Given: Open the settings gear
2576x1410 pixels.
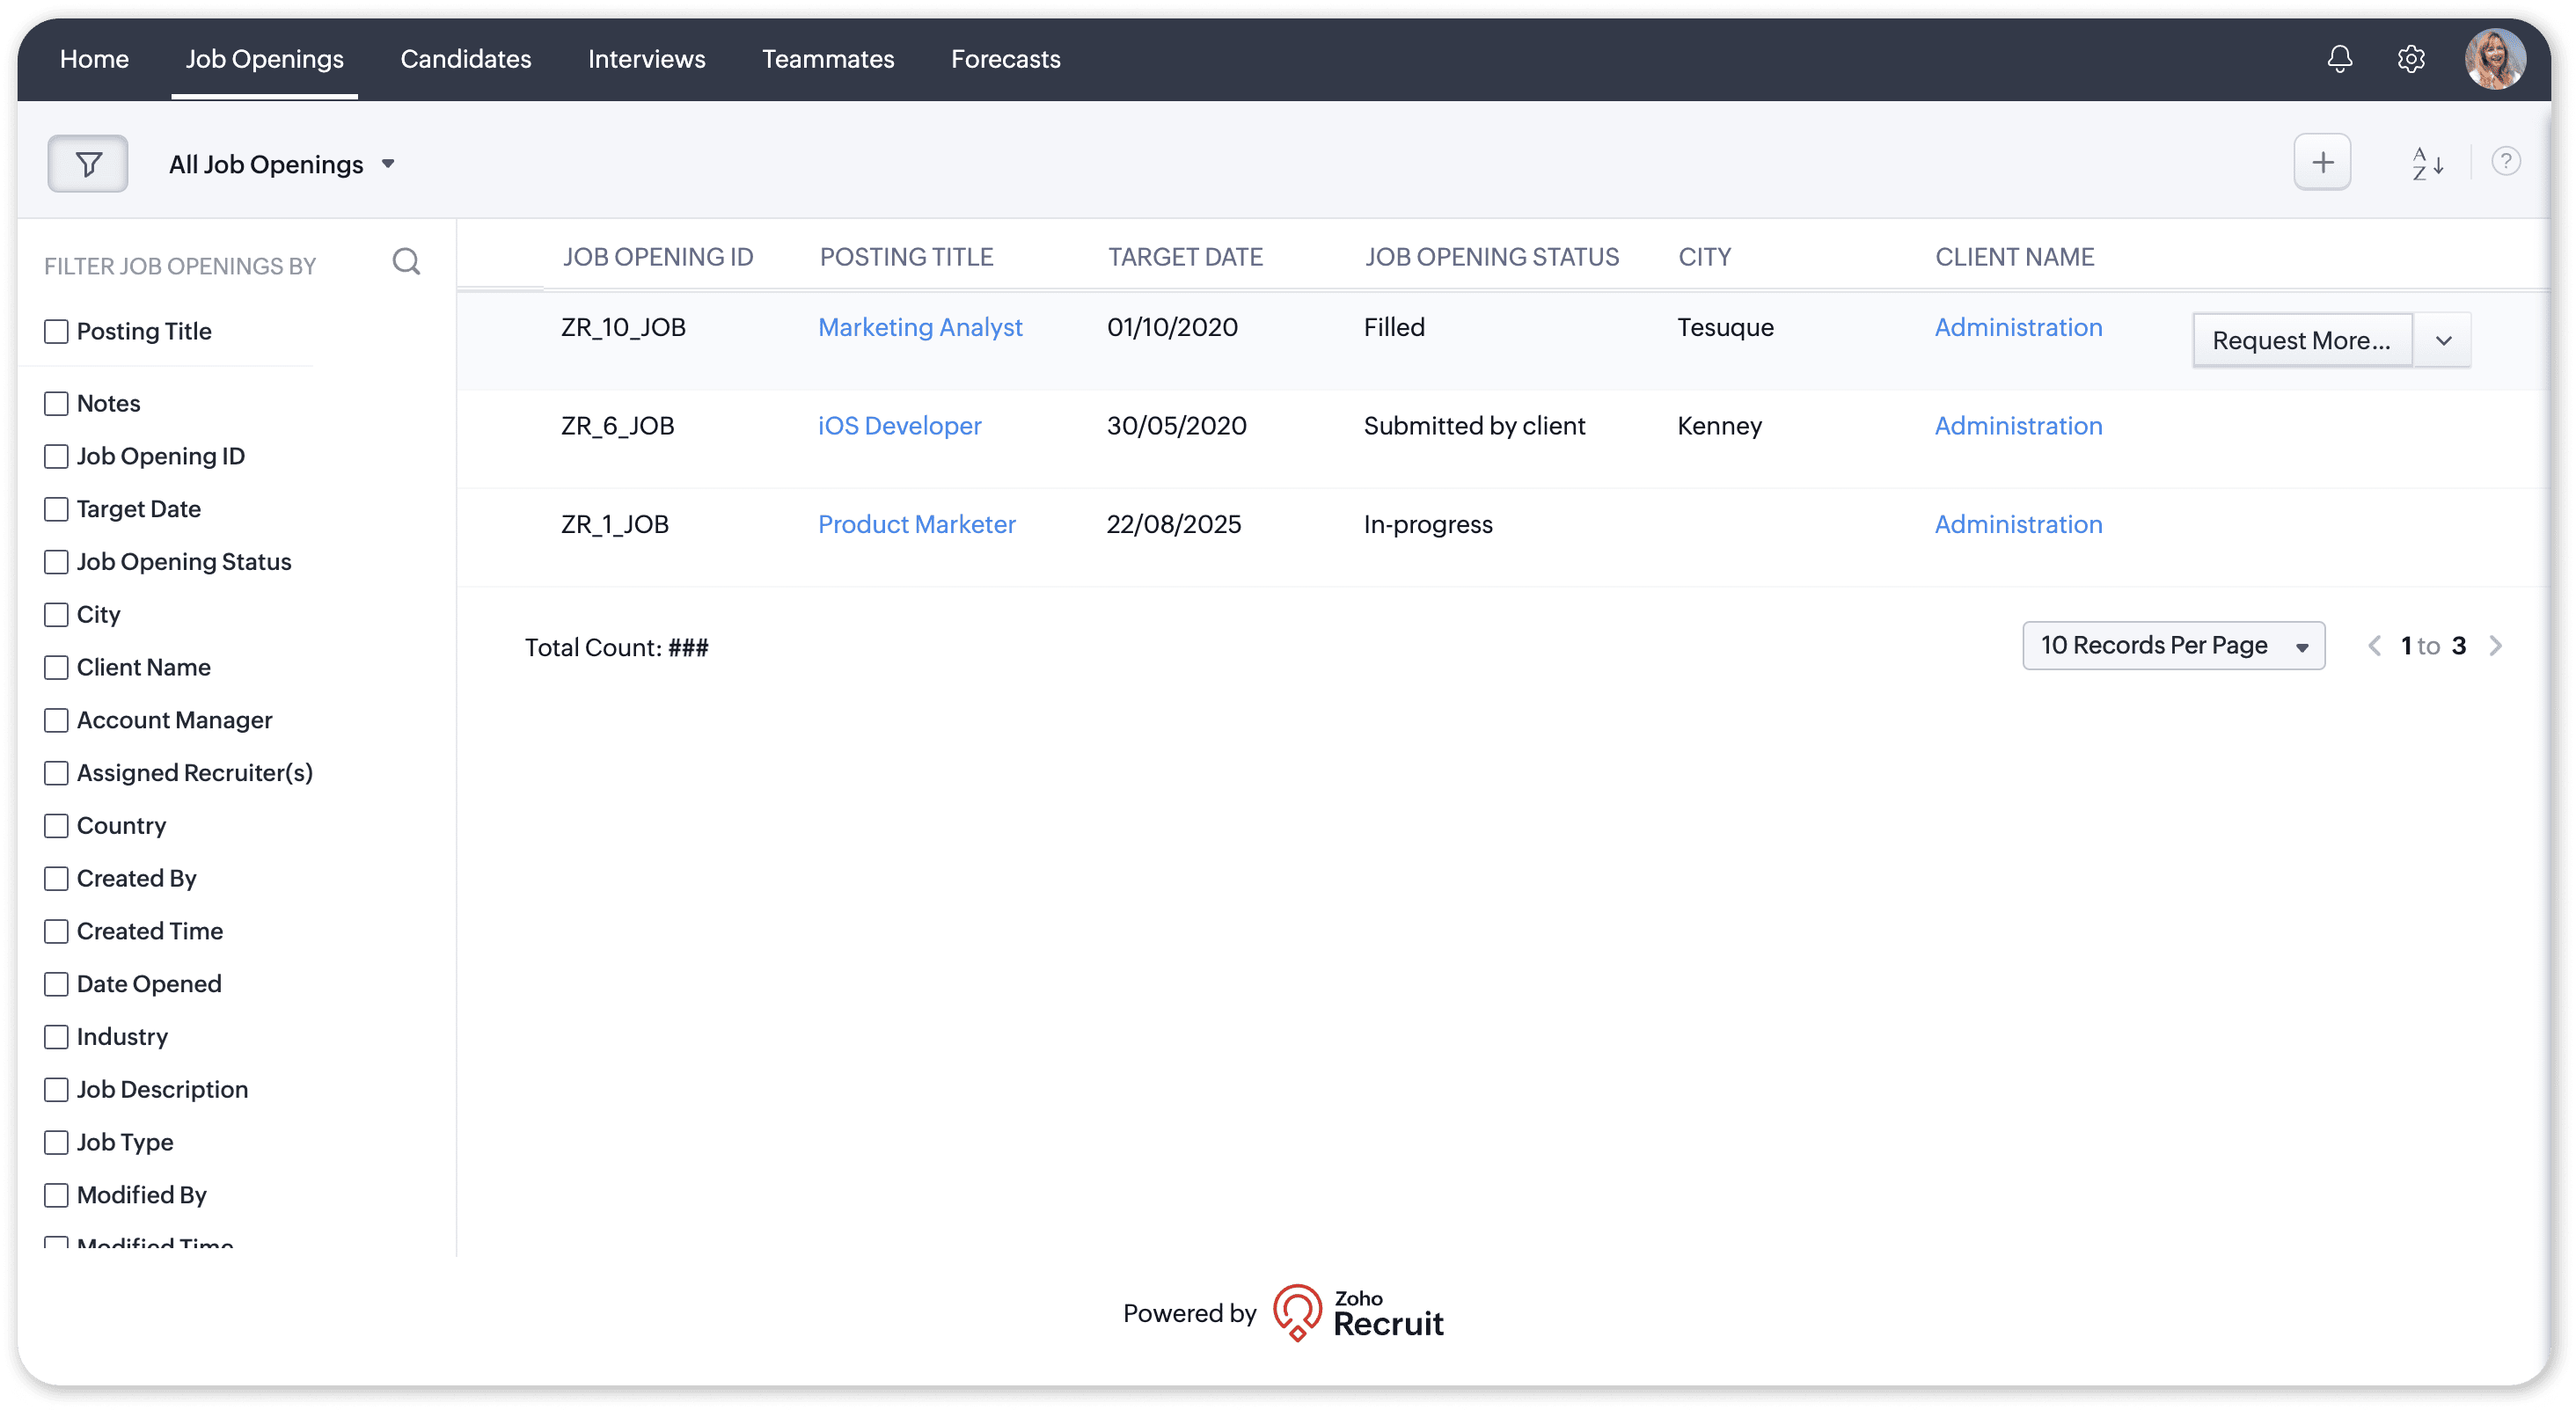Looking at the screenshot, I should pyautogui.click(x=2411, y=59).
